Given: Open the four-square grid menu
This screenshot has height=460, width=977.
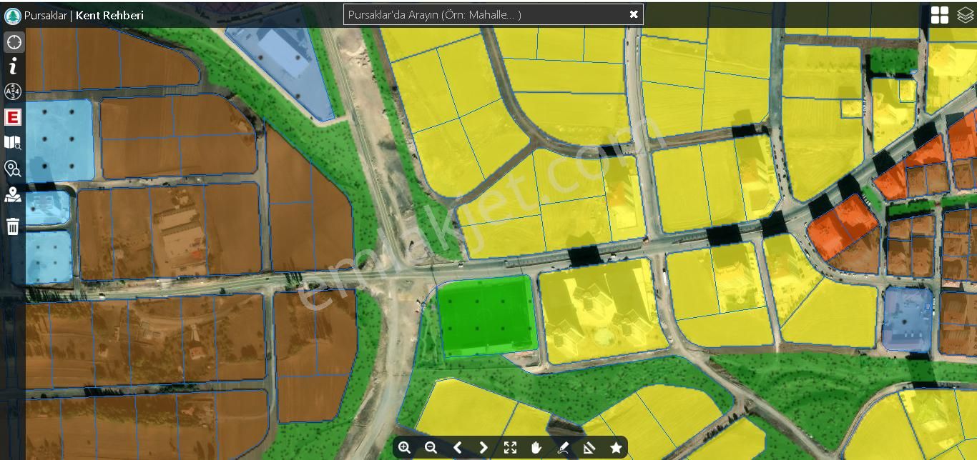Looking at the screenshot, I should 940,15.
